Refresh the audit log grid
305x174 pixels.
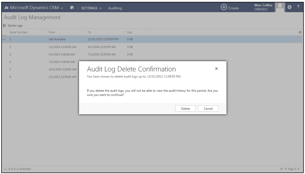point(300,32)
